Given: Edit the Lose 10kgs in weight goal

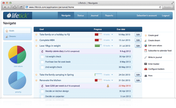Looking at the screenshot, I should (138, 46).
